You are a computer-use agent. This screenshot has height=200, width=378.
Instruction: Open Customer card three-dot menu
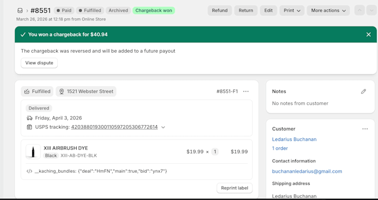pyautogui.click(x=365, y=129)
